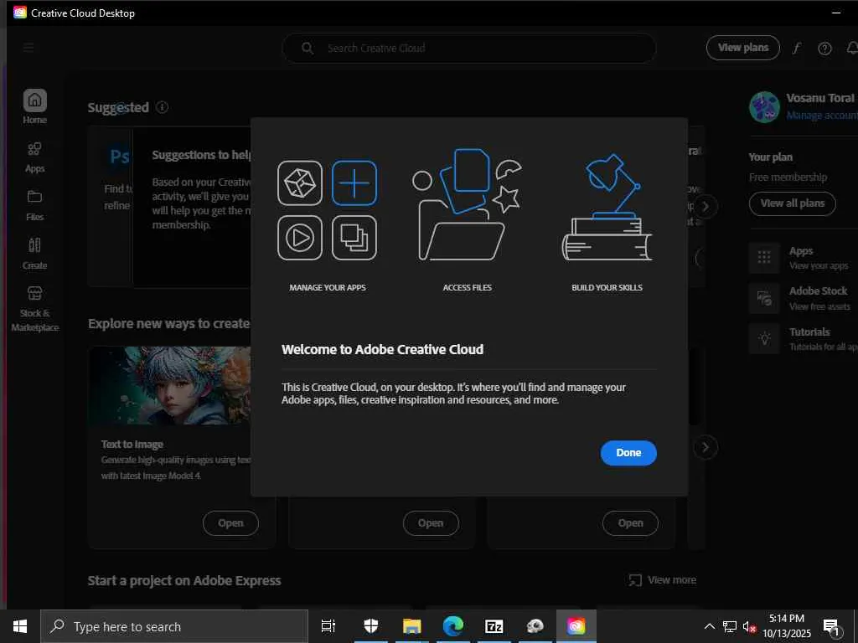Open the help question mark icon
This screenshot has height=643, width=858.
click(x=824, y=49)
